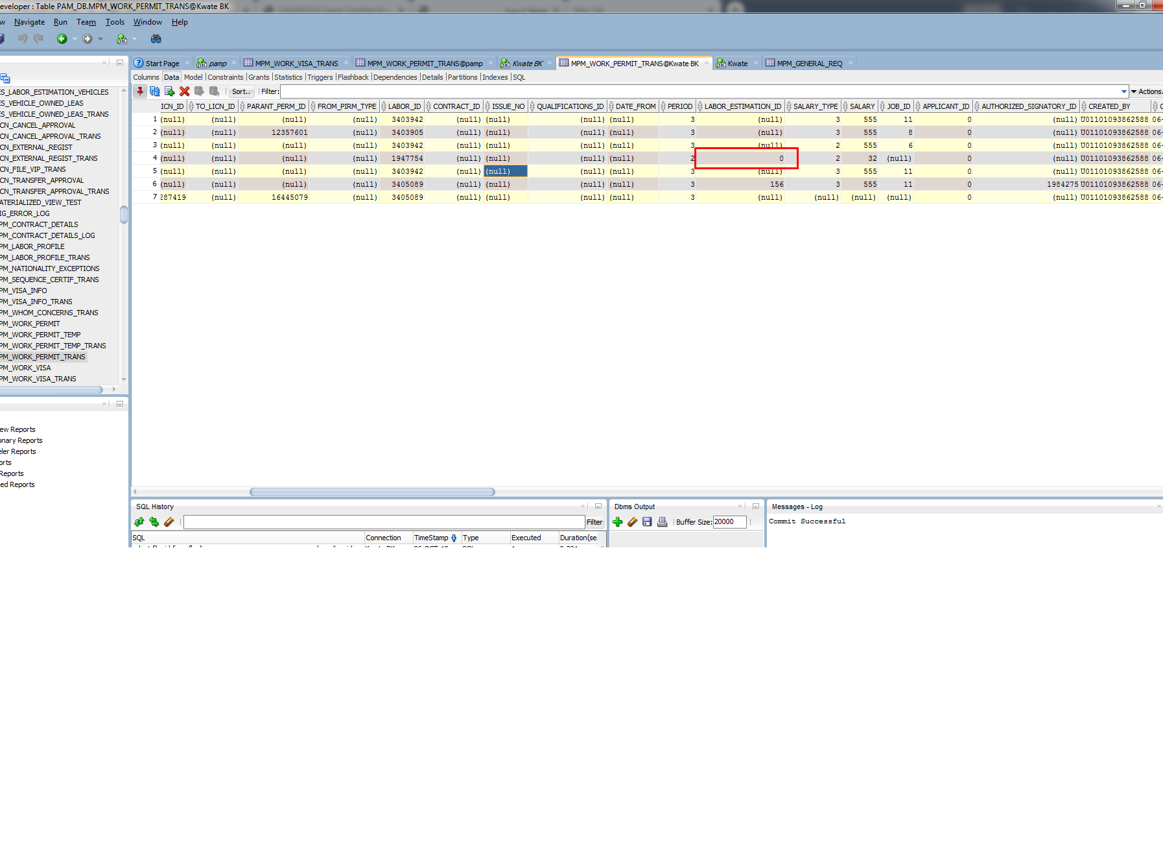Image resolution: width=1163 pixels, height=847 pixels.
Task: Click the binoculars Find DB Object icon
Action: click(156, 39)
